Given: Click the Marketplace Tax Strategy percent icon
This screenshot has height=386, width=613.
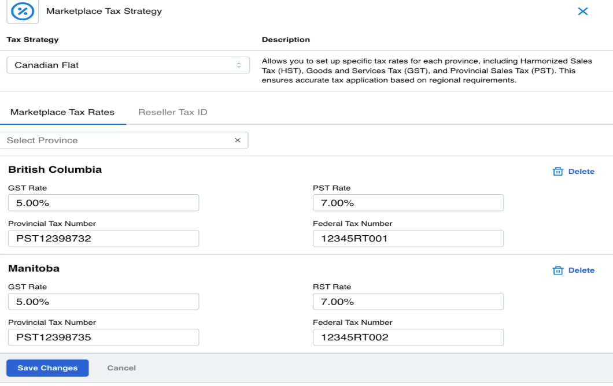Looking at the screenshot, I should 23,11.
